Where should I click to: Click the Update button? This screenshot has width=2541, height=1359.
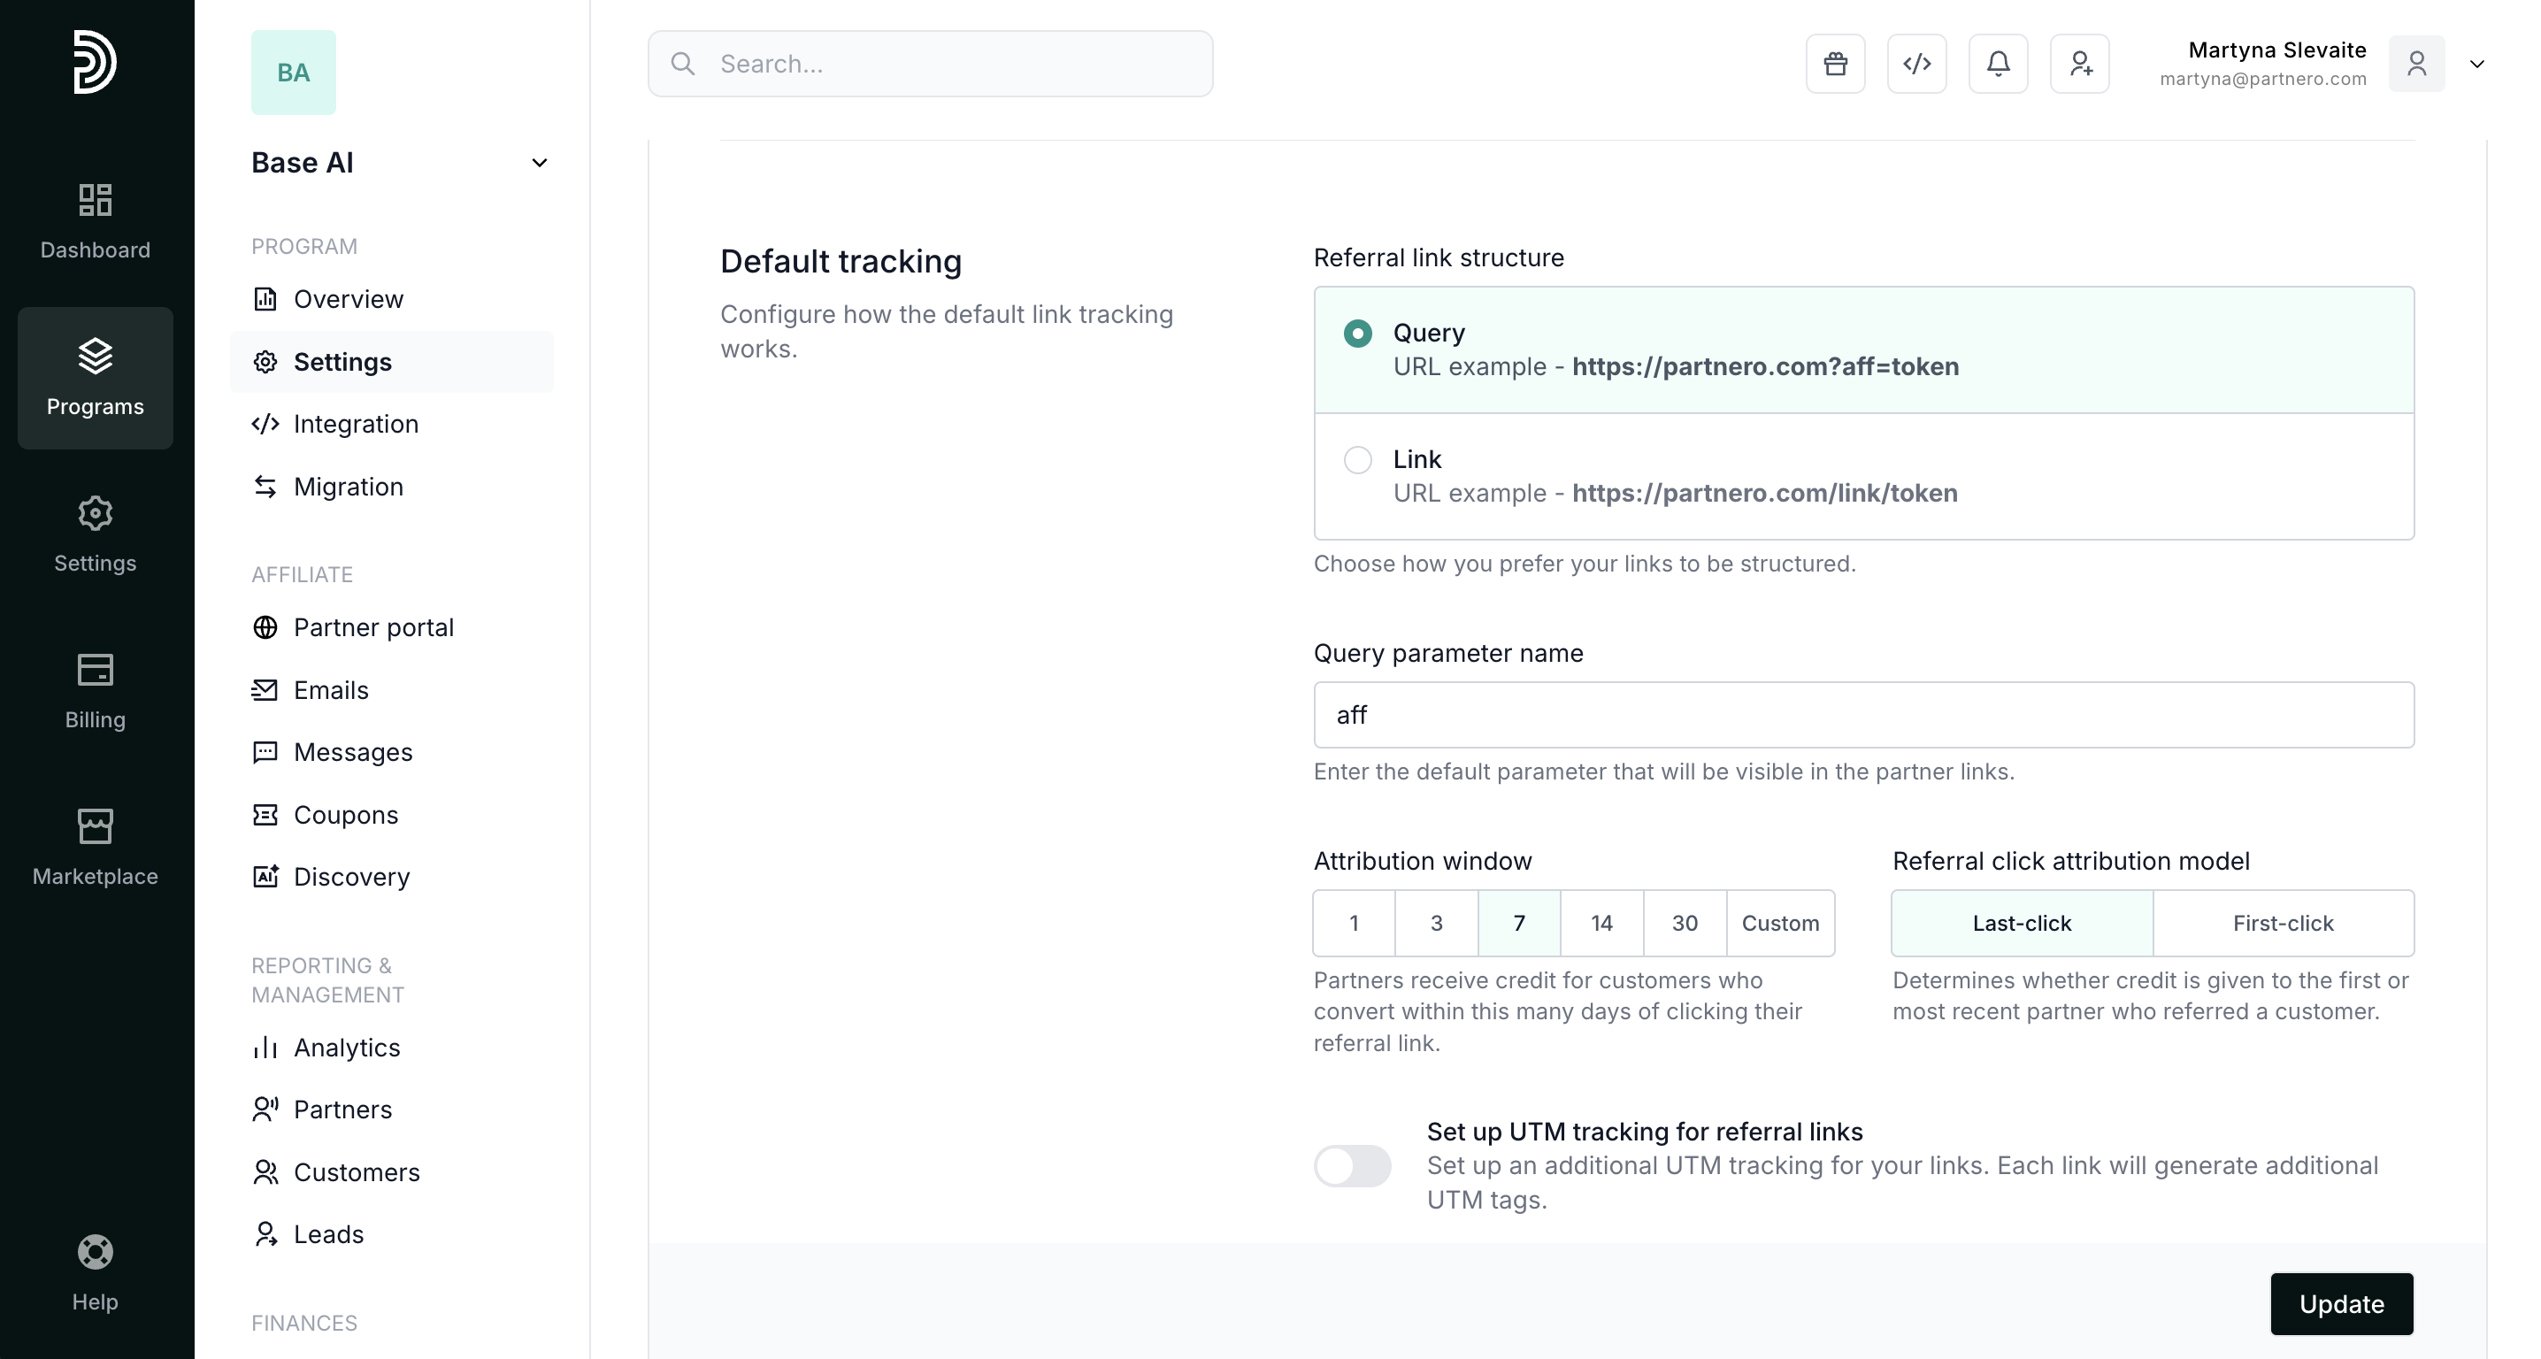point(2341,1304)
